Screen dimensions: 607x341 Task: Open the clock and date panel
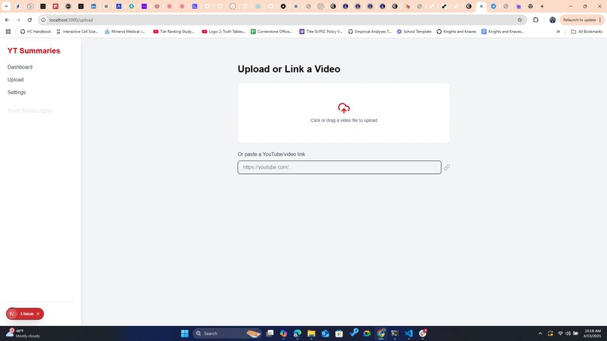click(593, 333)
